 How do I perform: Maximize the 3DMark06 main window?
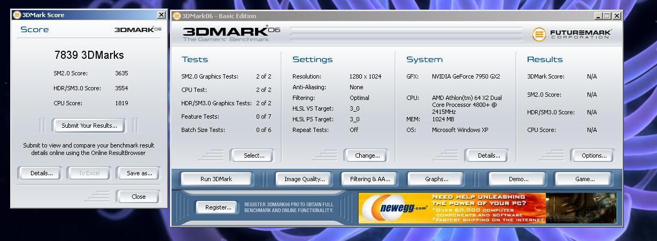[607, 16]
